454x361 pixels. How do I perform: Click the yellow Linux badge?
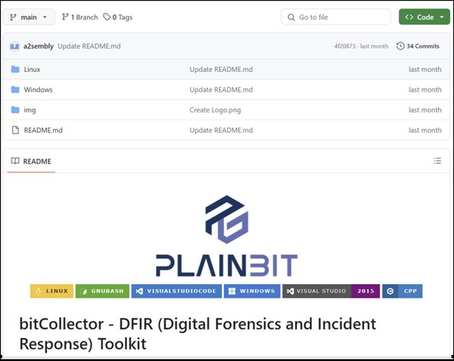pyautogui.click(x=51, y=291)
